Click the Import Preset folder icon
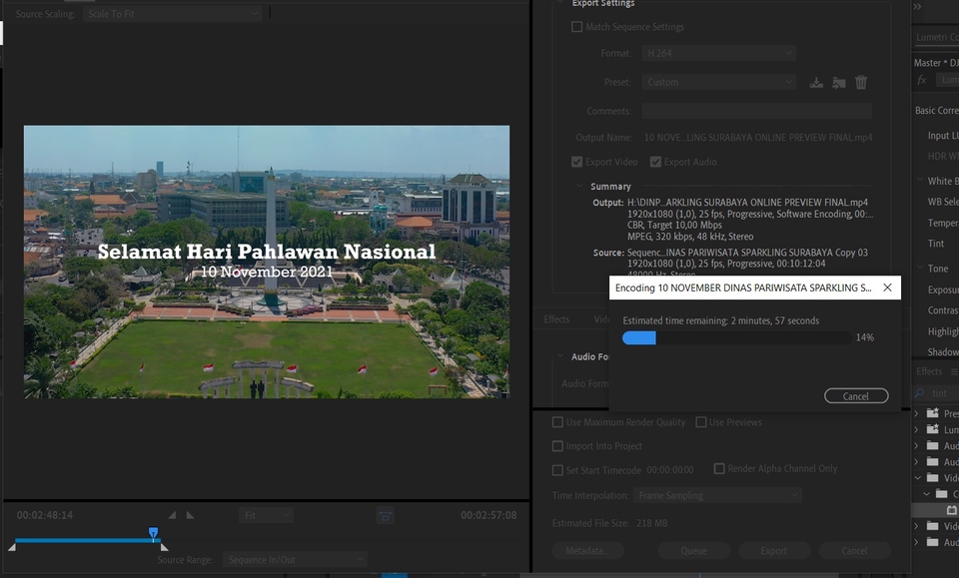The image size is (959, 578). 839,83
